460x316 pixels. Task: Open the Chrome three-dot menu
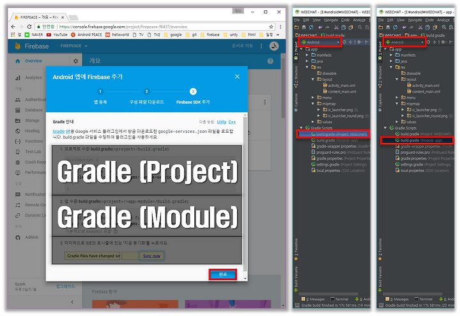pyautogui.click(x=280, y=27)
